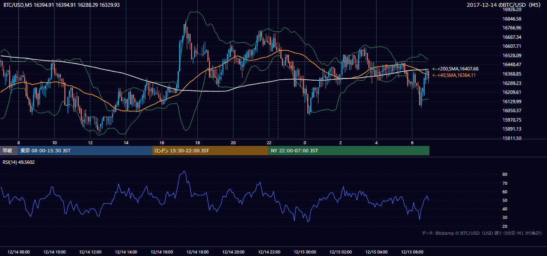Click the bottom time label 12/15 02:00
The height and width of the screenshot is (256, 547).
(x=341, y=252)
